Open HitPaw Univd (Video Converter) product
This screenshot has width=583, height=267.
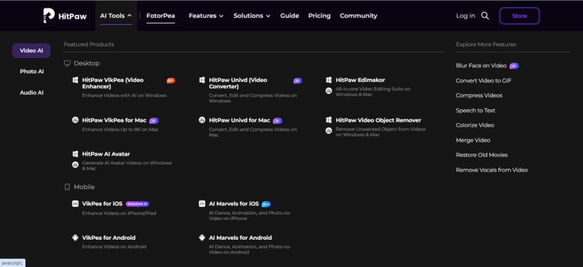(x=238, y=83)
